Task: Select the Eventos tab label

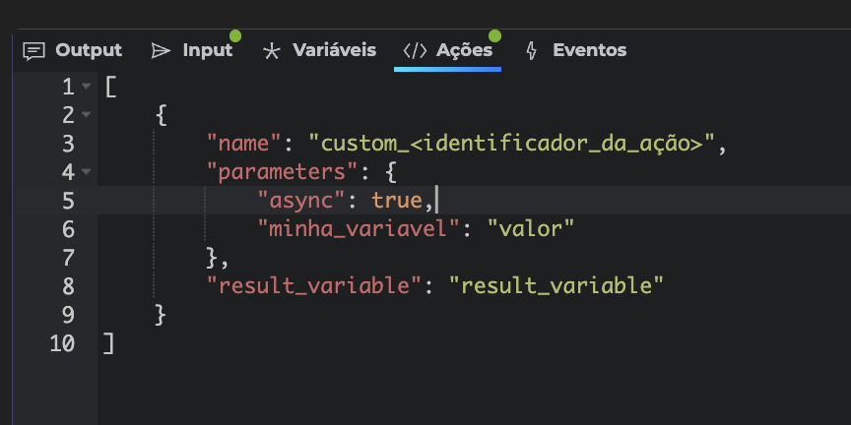Action: click(x=589, y=50)
